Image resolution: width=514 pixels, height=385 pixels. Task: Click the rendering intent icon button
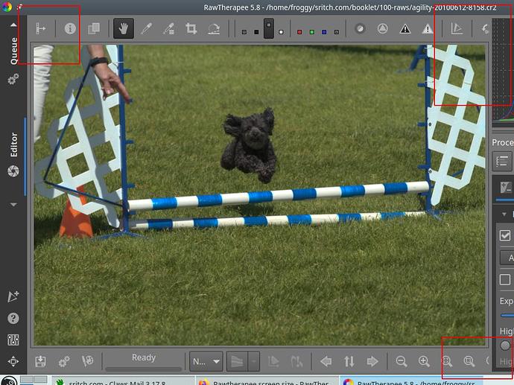[x=238, y=362]
